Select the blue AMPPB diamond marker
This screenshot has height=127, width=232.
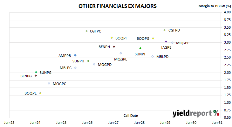75,55
